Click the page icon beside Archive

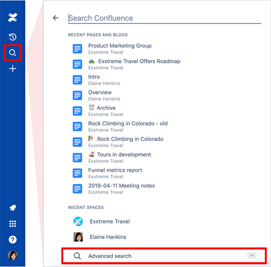pyautogui.click(x=77, y=111)
